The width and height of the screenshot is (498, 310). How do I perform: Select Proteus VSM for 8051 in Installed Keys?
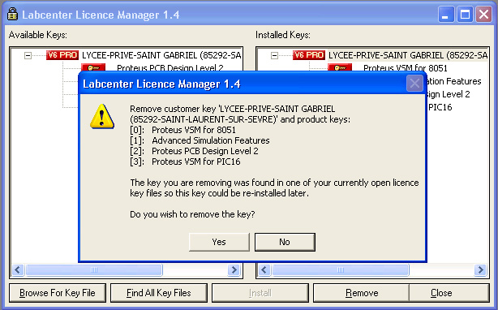406,68
